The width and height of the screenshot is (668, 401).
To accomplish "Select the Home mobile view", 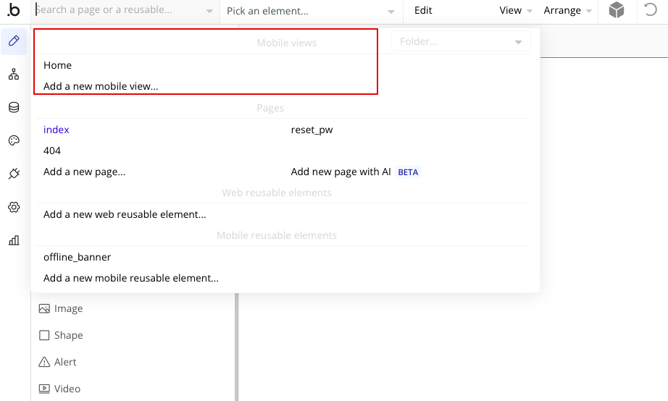I will tap(57, 65).
